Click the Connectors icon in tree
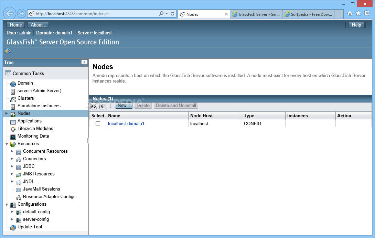This screenshot has height=238, width=375. 19,160
